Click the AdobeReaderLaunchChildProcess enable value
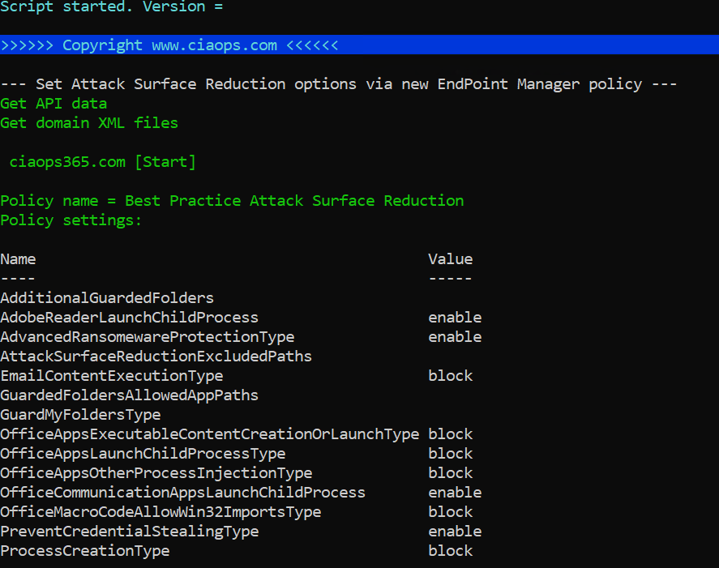The height and width of the screenshot is (568, 719). pyautogui.click(x=455, y=318)
